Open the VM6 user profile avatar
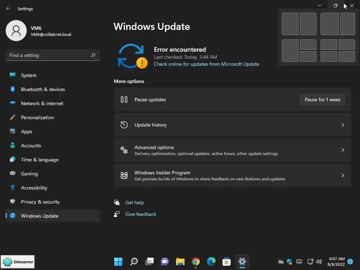This screenshot has width=360, height=270. [x=16, y=31]
